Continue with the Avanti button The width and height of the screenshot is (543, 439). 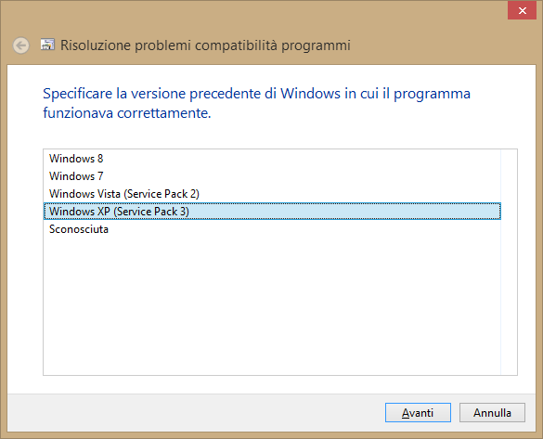point(418,412)
